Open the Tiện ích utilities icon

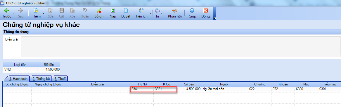(141, 10)
